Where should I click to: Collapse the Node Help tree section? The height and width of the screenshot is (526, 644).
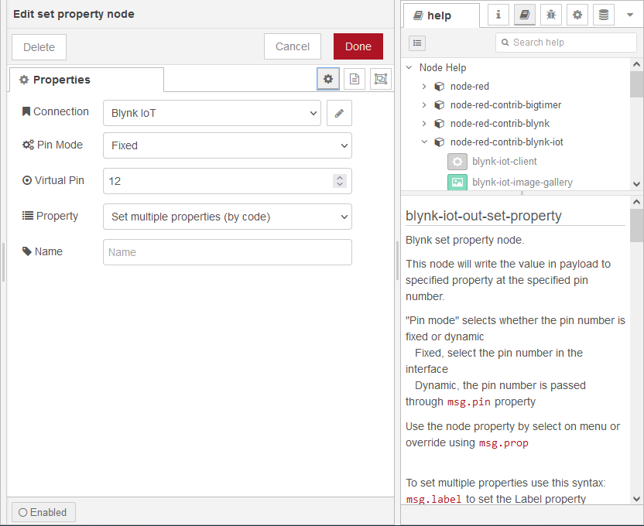click(409, 68)
